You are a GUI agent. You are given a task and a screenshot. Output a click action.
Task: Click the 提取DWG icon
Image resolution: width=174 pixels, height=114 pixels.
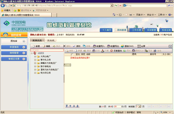122,46
